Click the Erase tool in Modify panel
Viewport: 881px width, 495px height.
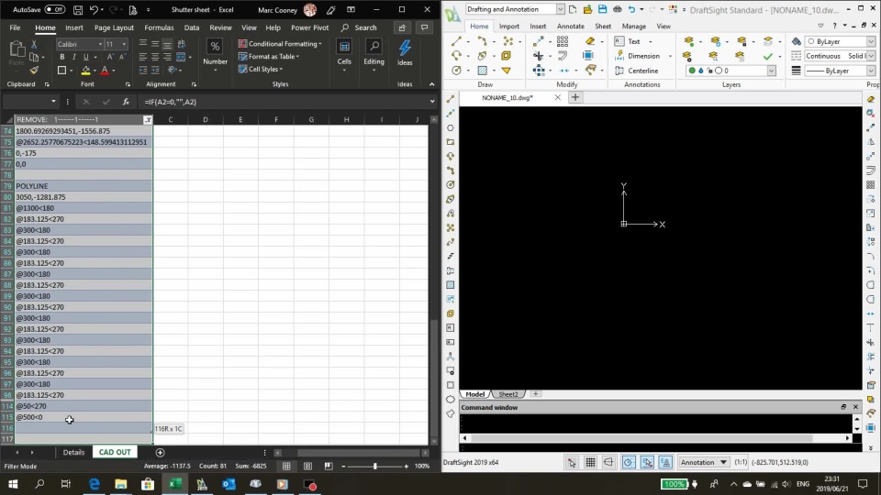click(x=589, y=41)
